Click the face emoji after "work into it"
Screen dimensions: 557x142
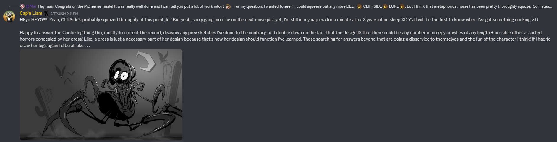click(228, 6)
